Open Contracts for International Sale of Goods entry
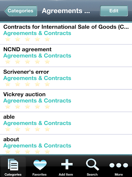132x177 pixels. pos(66,34)
